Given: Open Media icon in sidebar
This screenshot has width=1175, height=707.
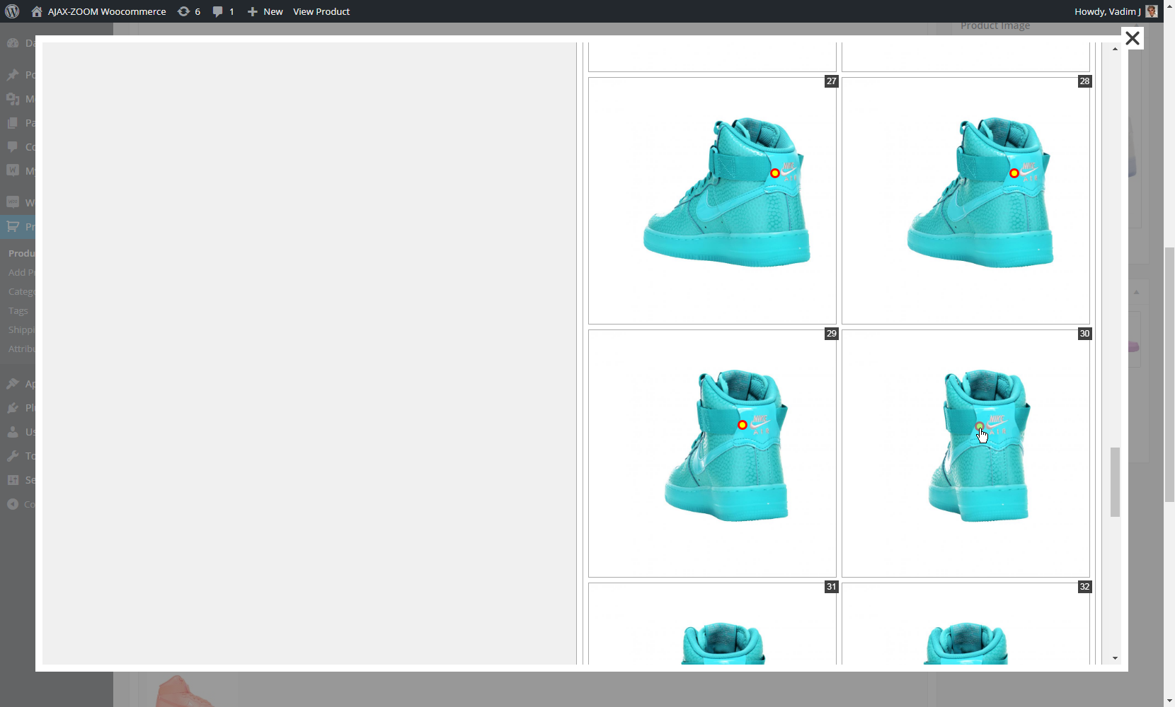Looking at the screenshot, I should [13, 98].
